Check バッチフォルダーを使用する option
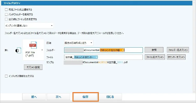This screenshot has height=103, width=196. (6, 14)
